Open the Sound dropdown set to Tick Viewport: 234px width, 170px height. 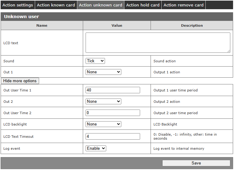(95, 61)
